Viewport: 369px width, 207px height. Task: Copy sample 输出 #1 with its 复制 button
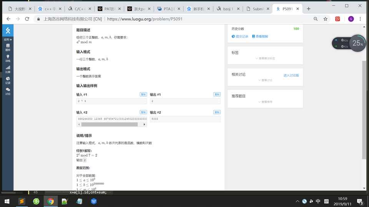(x=217, y=94)
